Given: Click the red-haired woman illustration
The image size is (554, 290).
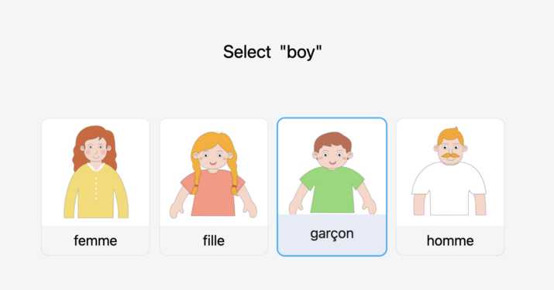Looking at the screenshot, I should click(x=96, y=172).
